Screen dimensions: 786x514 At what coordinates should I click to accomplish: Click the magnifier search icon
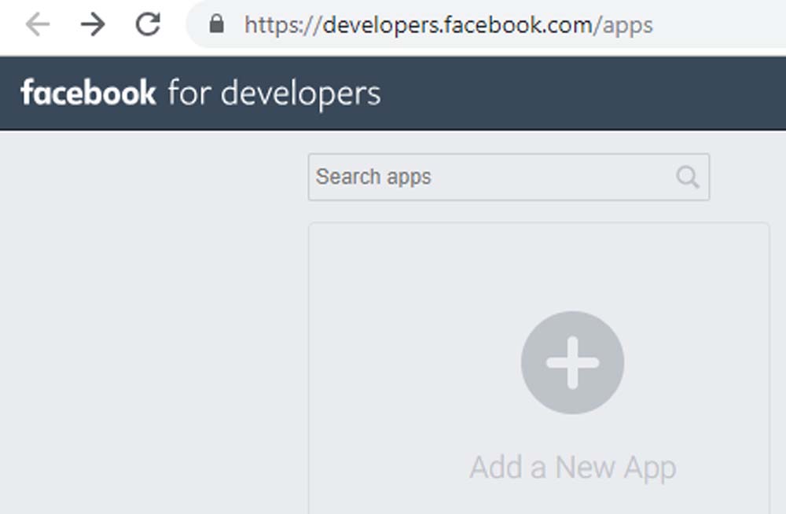687,177
